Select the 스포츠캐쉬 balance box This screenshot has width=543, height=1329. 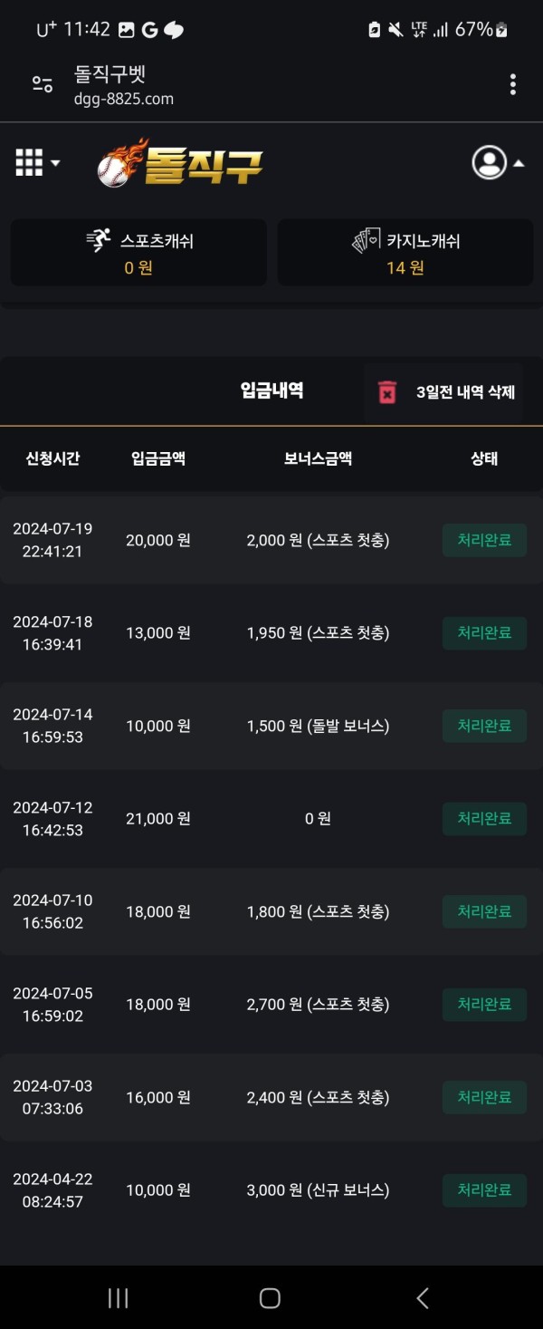pyautogui.click(x=138, y=253)
